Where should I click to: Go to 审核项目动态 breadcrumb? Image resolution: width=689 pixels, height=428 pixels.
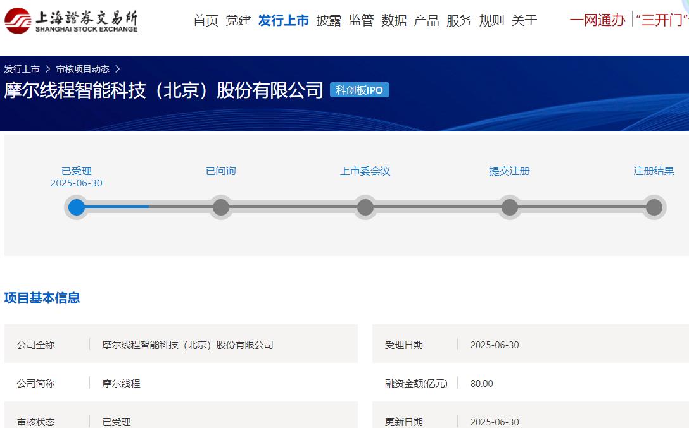tap(82, 69)
